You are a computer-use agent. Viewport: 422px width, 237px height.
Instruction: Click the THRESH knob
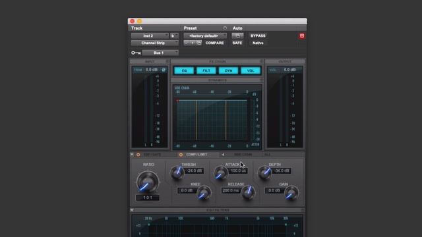tap(177, 172)
